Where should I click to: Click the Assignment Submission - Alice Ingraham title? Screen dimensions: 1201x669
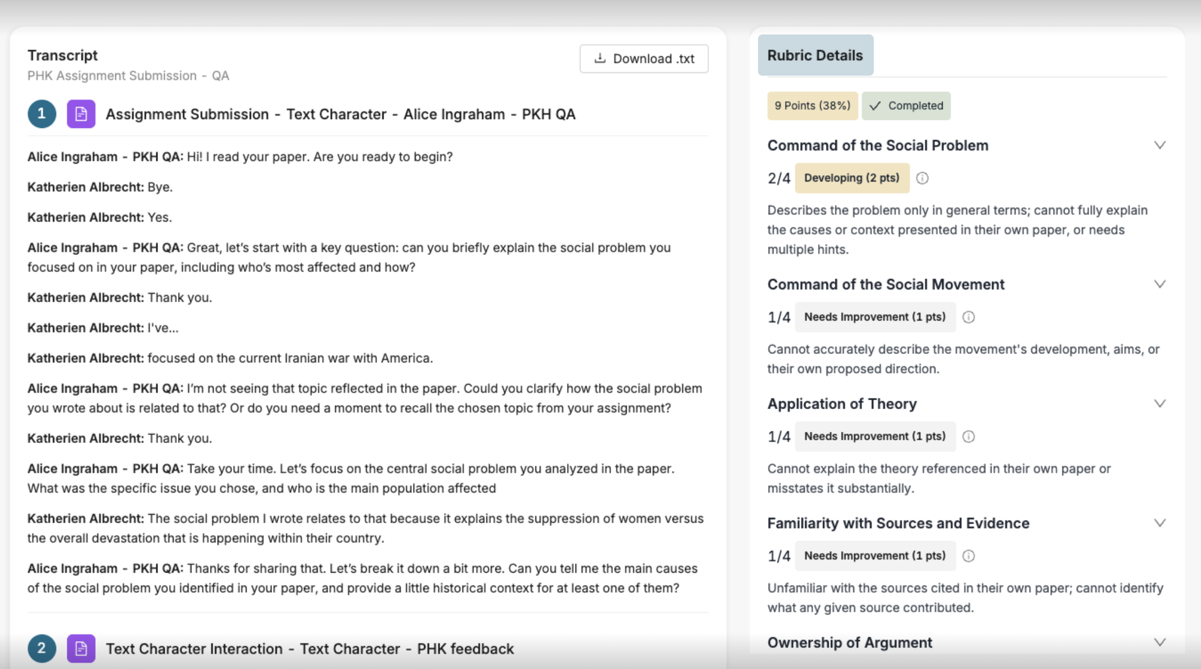click(341, 114)
